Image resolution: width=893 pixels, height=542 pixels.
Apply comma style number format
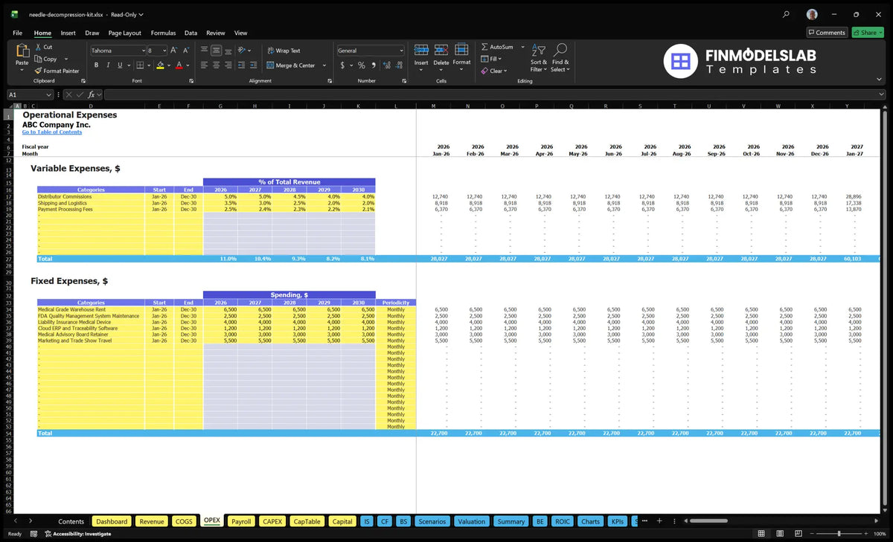[374, 65]
